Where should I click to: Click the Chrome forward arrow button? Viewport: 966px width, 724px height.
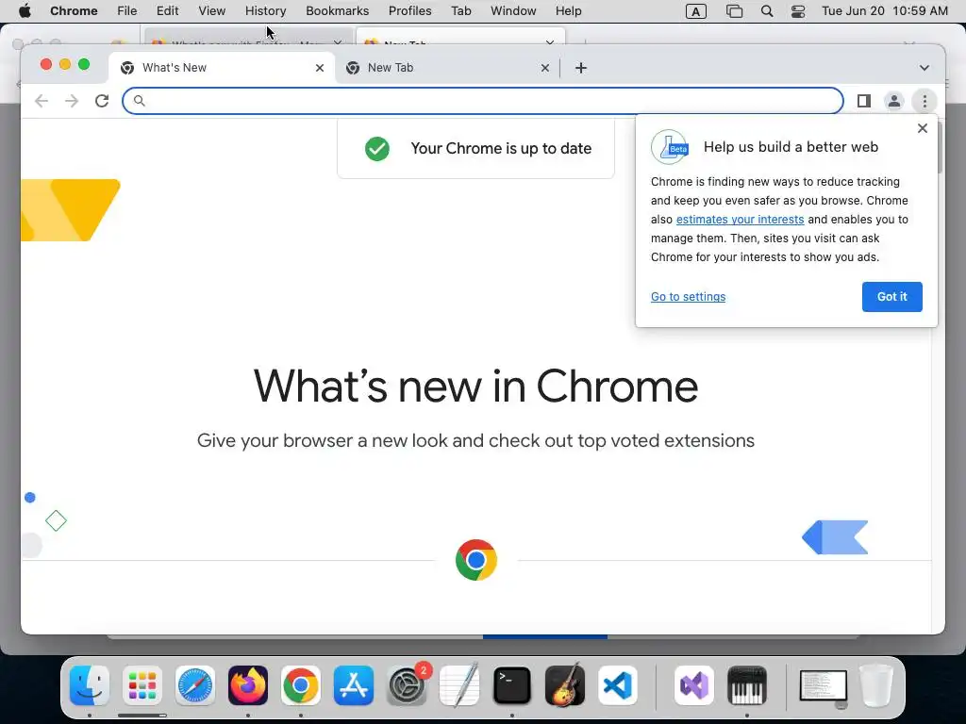tap(72, 101)
